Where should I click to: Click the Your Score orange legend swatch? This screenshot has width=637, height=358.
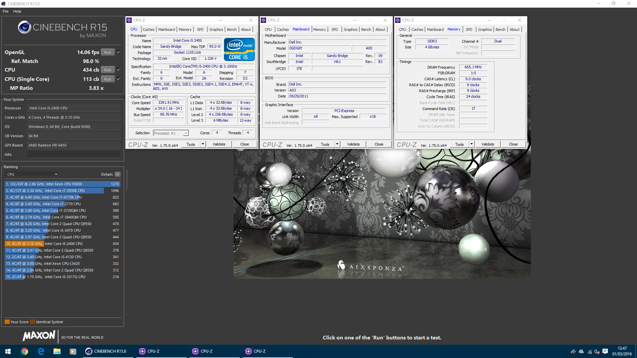7,322
